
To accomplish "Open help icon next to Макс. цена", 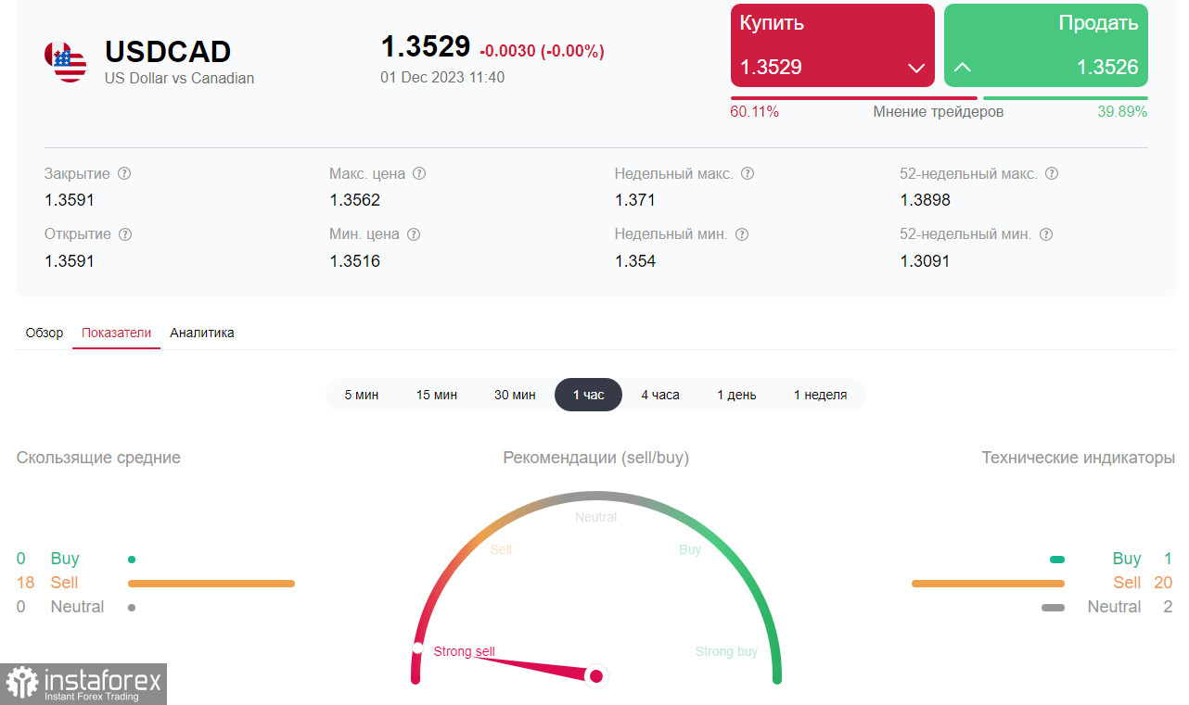I will click(x=419, y=173).
